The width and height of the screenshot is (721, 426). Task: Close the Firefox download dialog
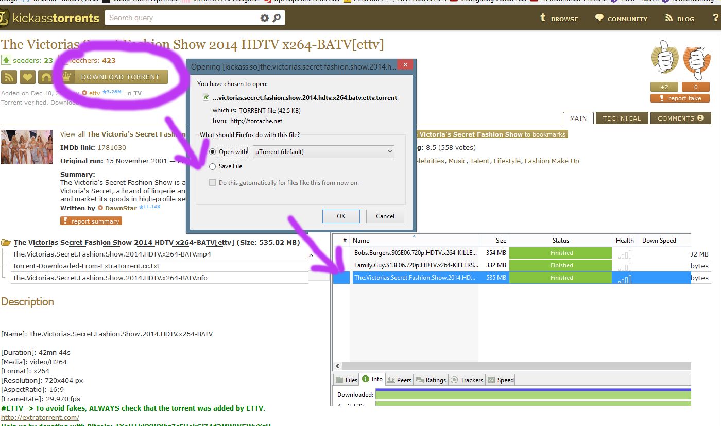(x=405, y=65)
